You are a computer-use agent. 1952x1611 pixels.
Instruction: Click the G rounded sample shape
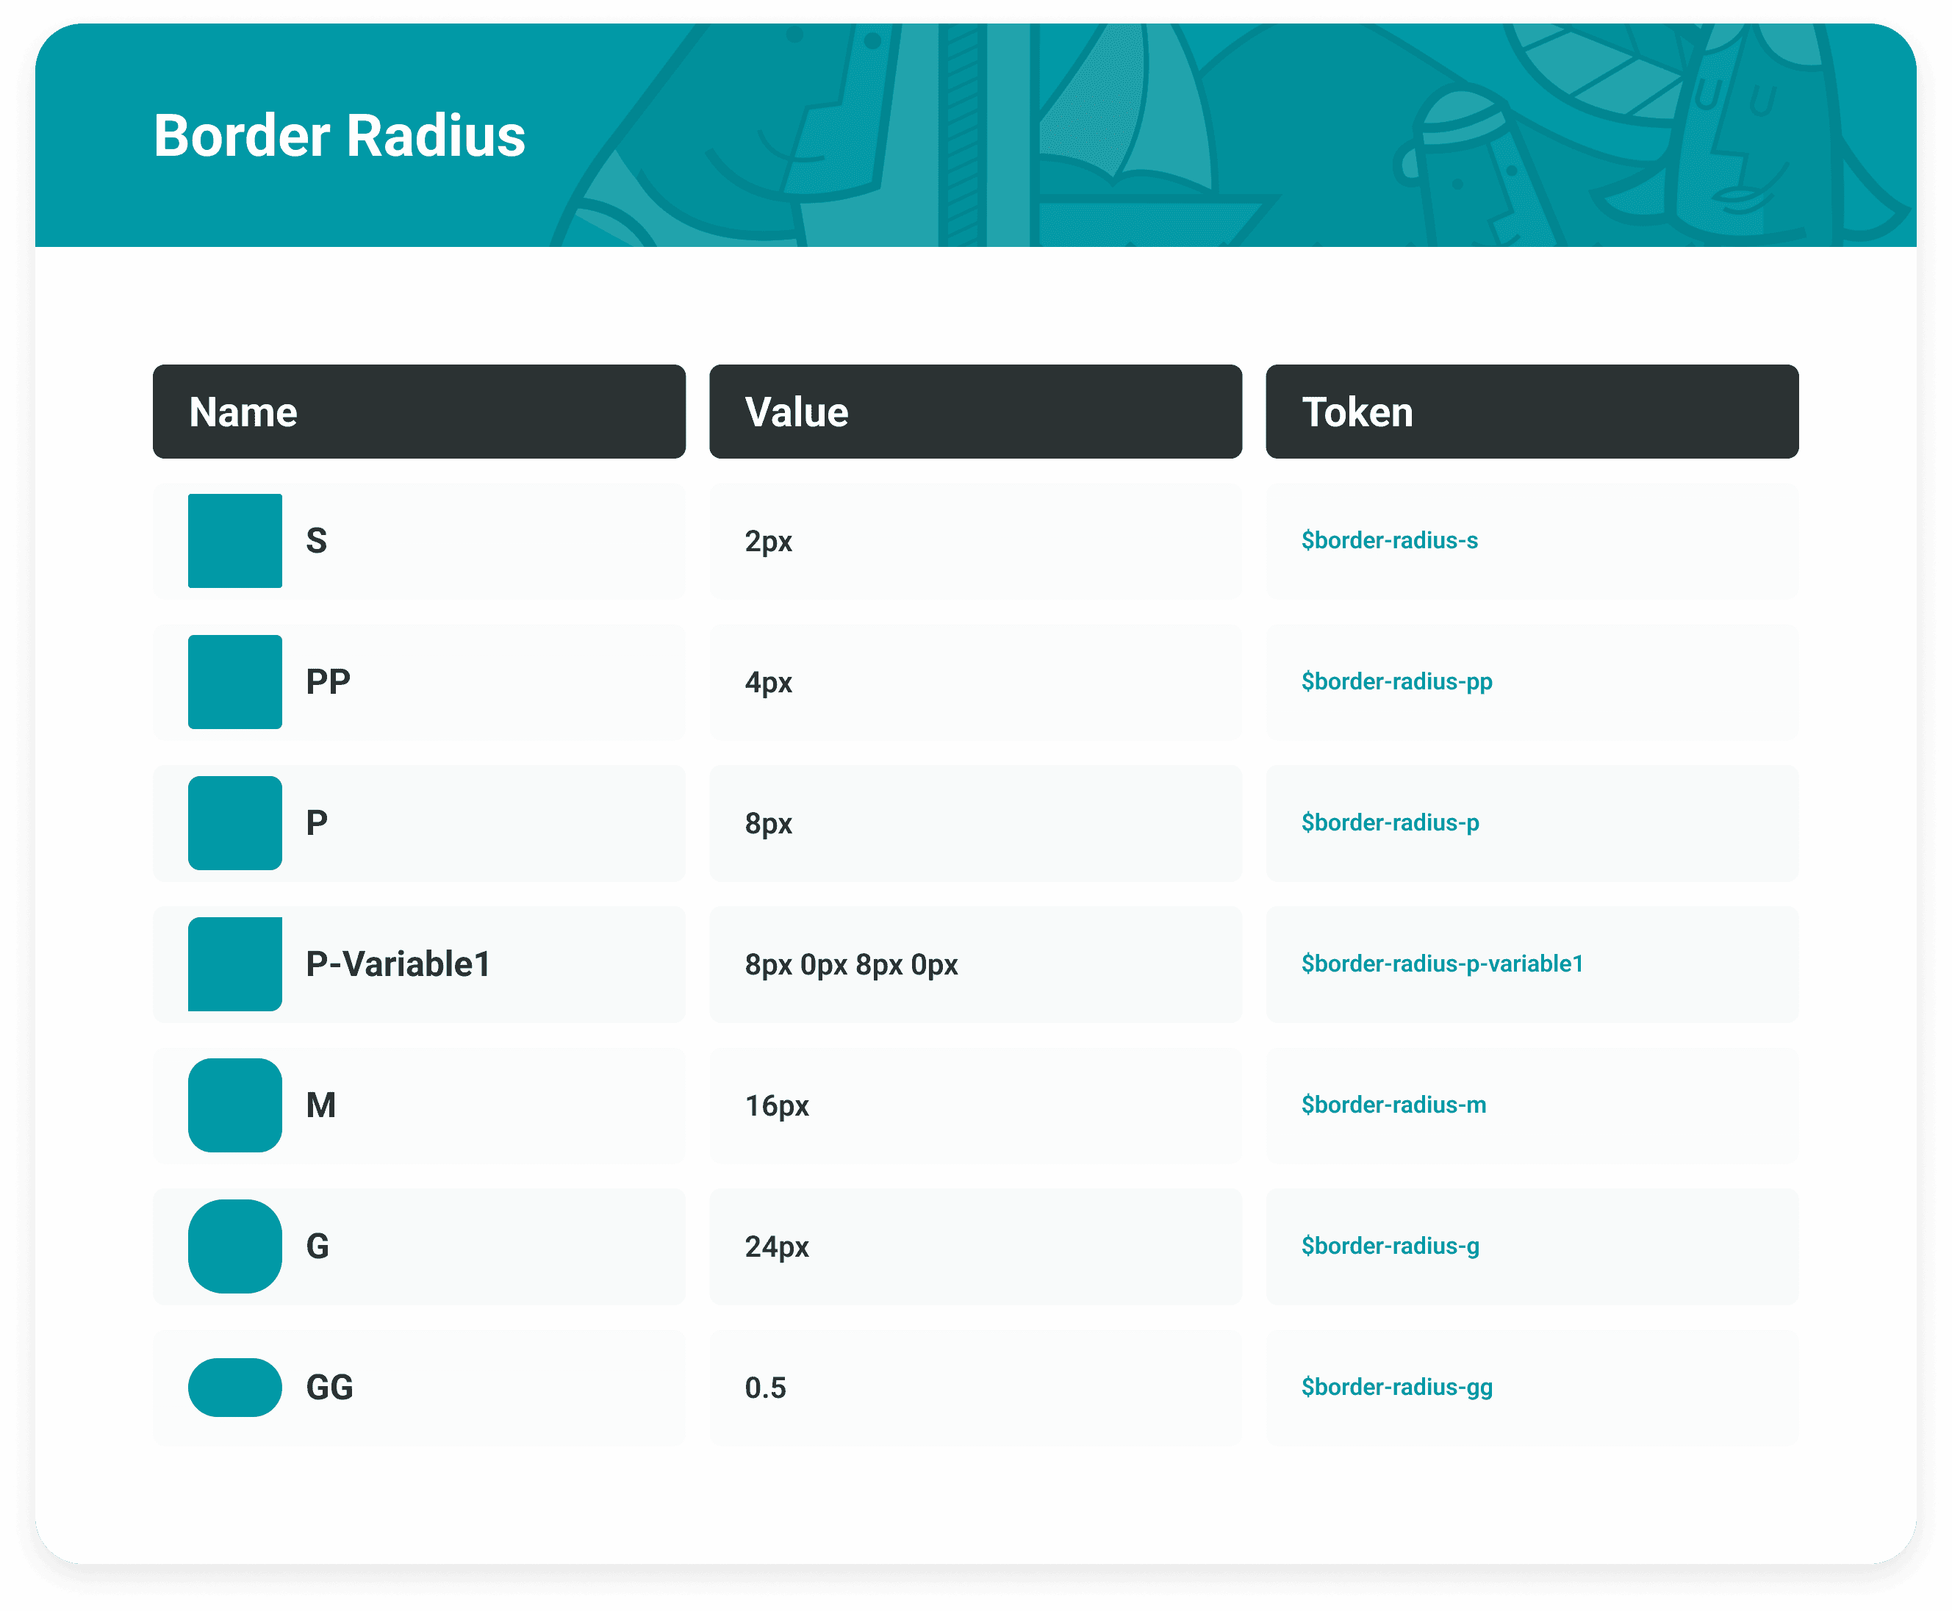pyautogui.click(x=234, y=1246)
